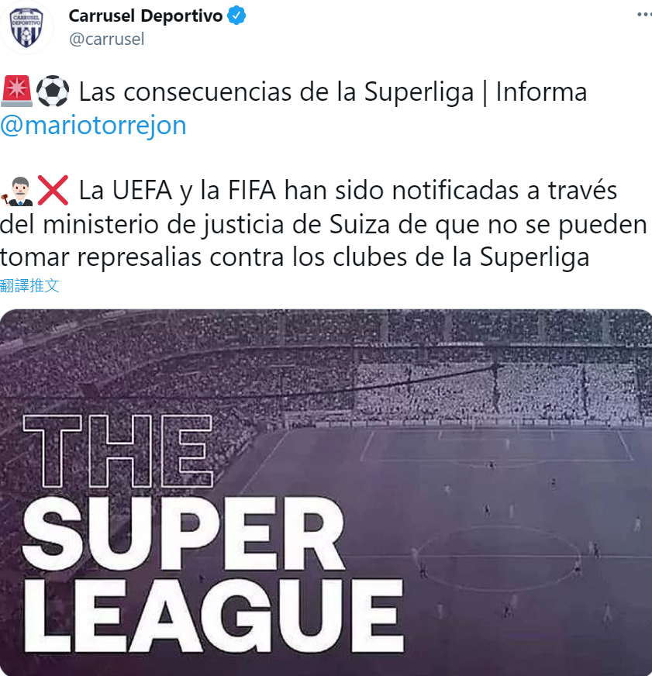Click the red siren emoji
Viewport: 652px width, 676px height.
pos(16,91)
